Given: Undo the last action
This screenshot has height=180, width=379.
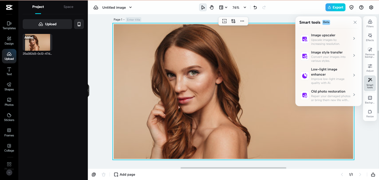Looking at the screenshot, I should pyautogui.click(x=255, y=7).
